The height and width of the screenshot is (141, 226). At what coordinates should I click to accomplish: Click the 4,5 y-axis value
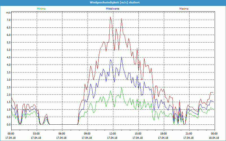pos(9,57)
